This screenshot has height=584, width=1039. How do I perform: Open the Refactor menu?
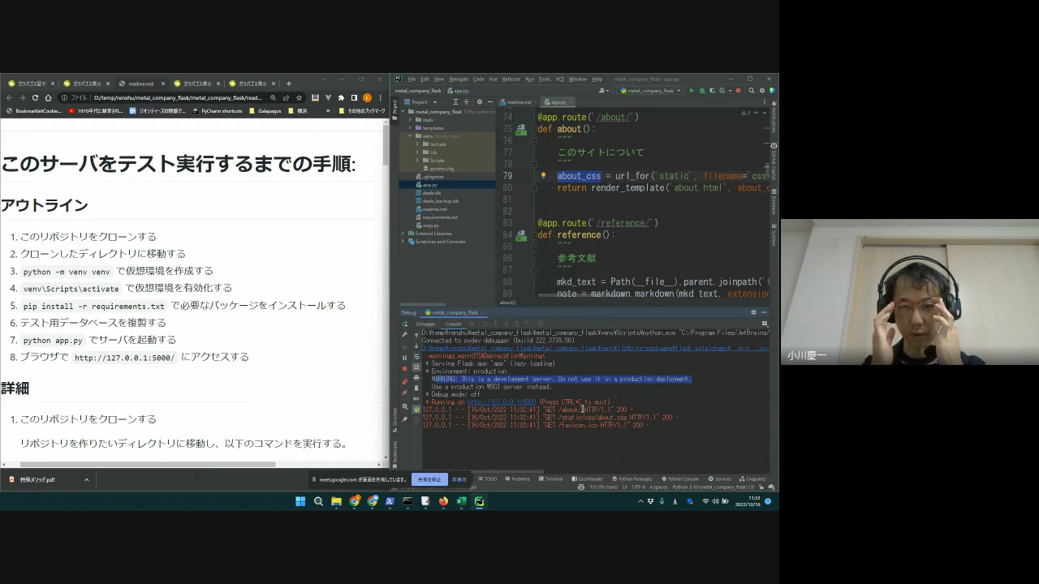click(x=511, y=79)
